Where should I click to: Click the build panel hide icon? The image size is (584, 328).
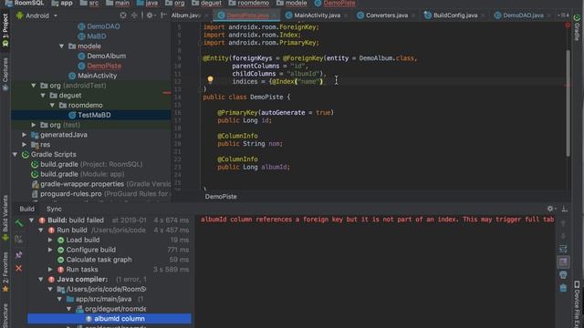point(565,209)
